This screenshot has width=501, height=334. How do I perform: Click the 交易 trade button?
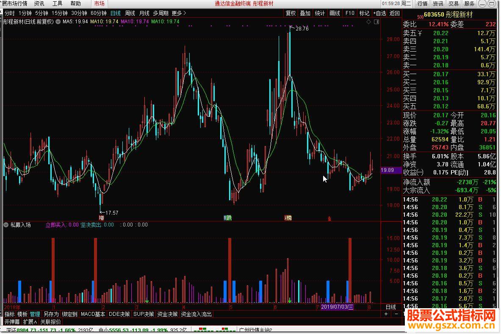(x=454, y=3)
